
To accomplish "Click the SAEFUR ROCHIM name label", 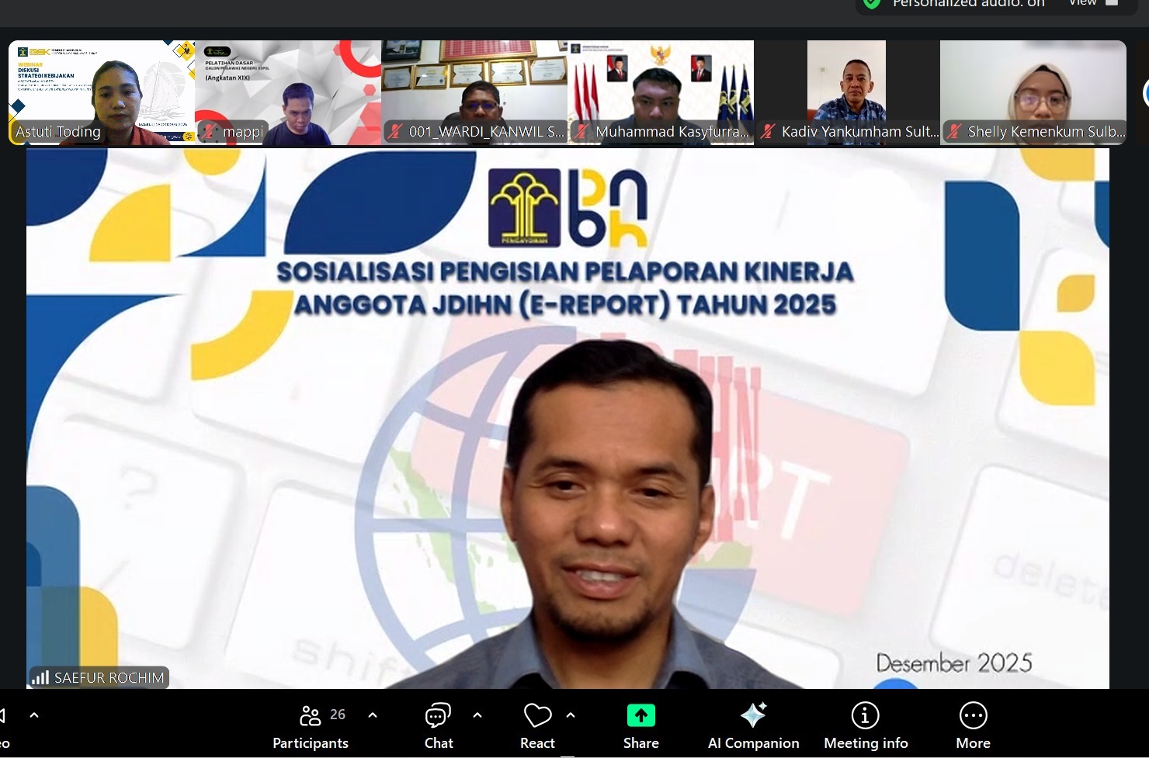I will click(x=109, y=678).
